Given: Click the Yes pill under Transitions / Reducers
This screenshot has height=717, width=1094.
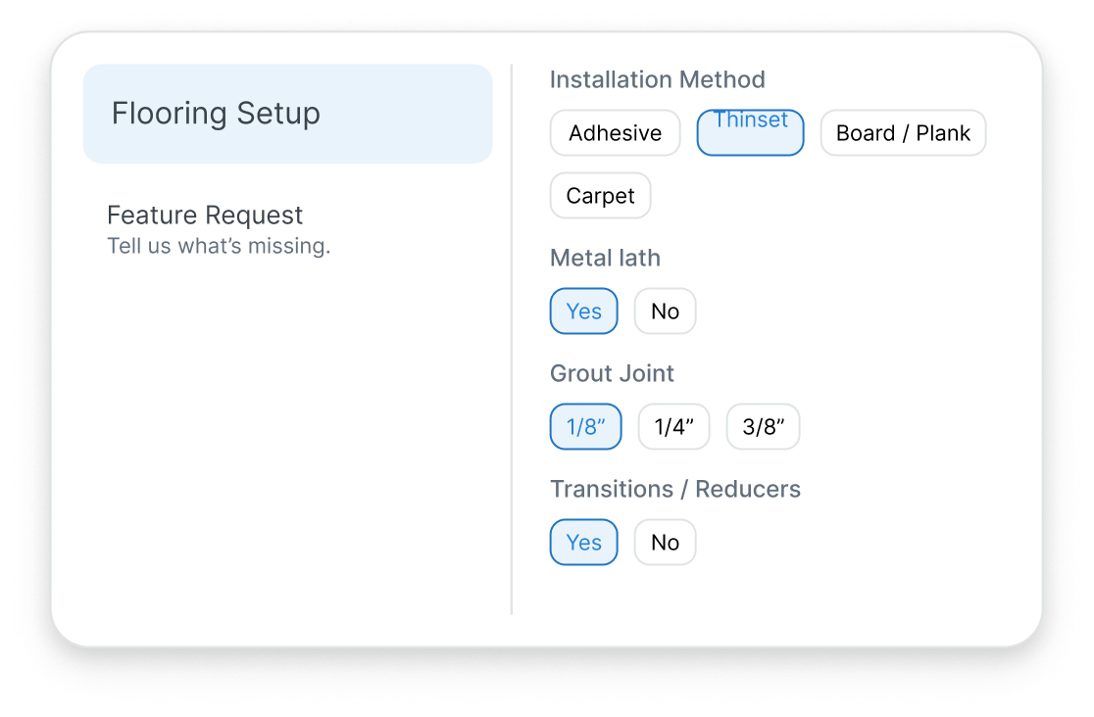Looking at the screenshot, I should pyautogui.click(x=583, y=542).
